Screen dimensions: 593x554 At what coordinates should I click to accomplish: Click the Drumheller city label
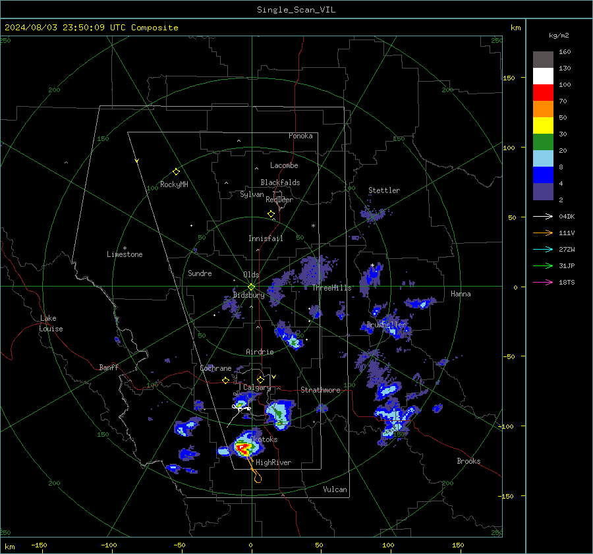(386, 325)
